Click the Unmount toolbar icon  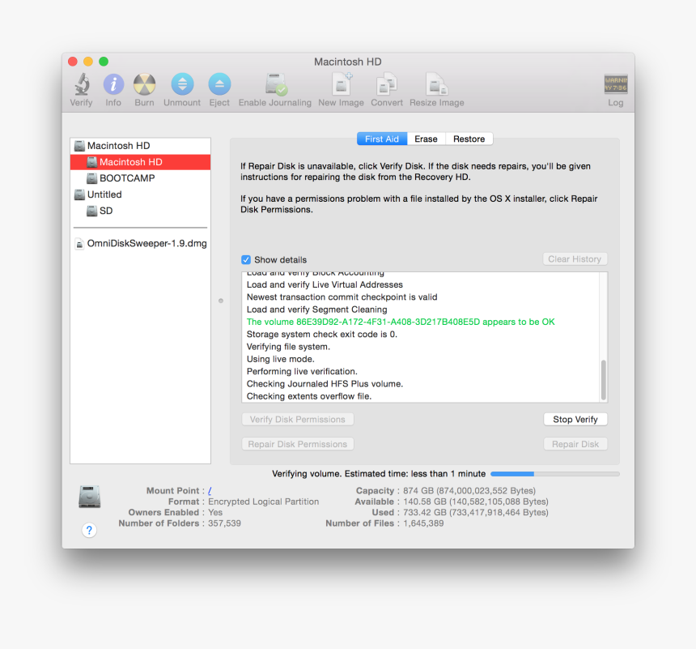coord(182,84)
